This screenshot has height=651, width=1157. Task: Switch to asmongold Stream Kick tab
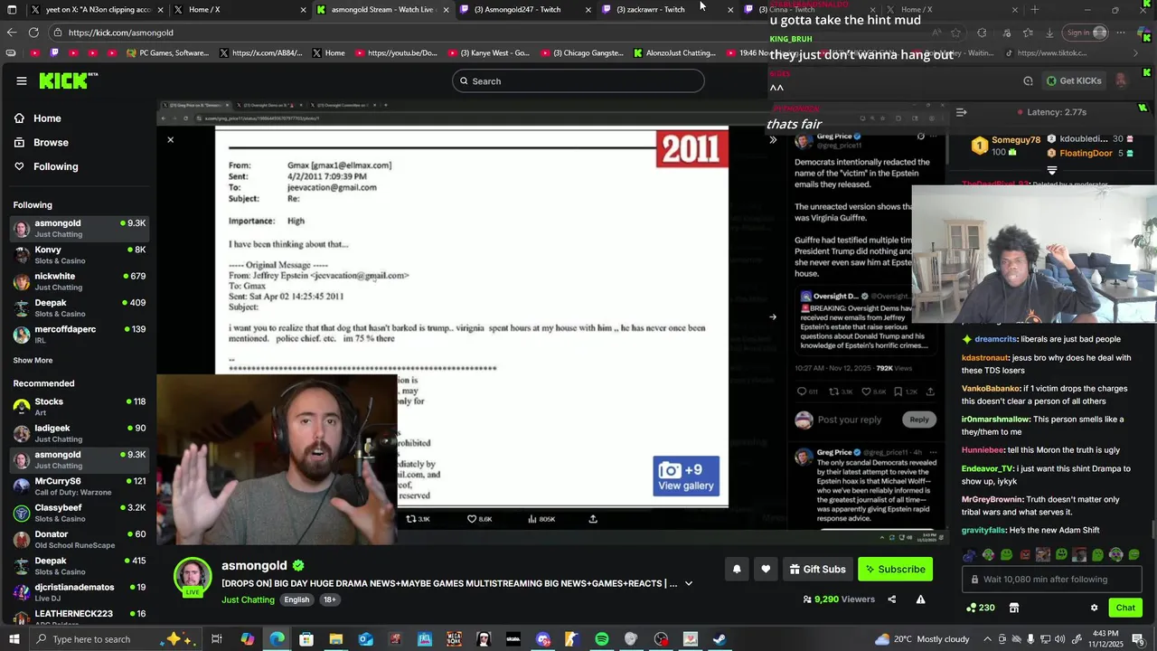pyautogui.click(x=382, y=10)
